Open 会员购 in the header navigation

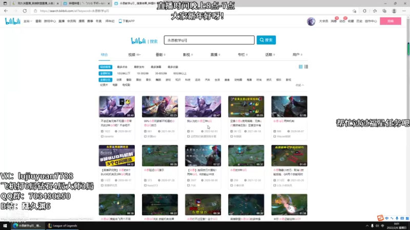pyautogui.click(x=71, y=21)
